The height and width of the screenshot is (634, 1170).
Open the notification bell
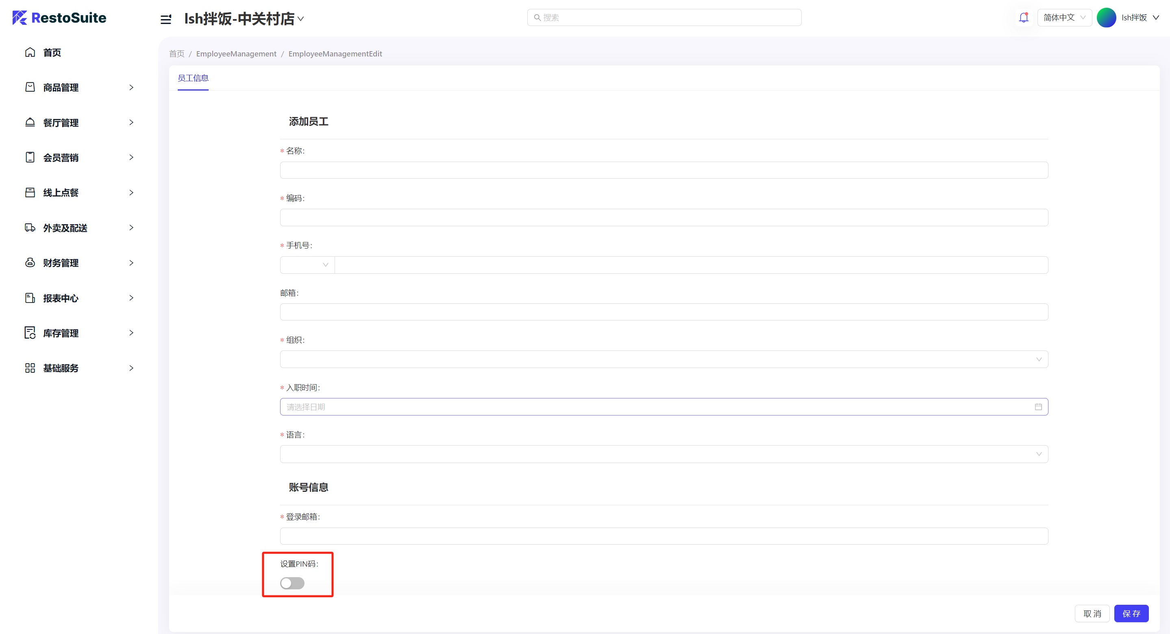tap(1023, 18)
